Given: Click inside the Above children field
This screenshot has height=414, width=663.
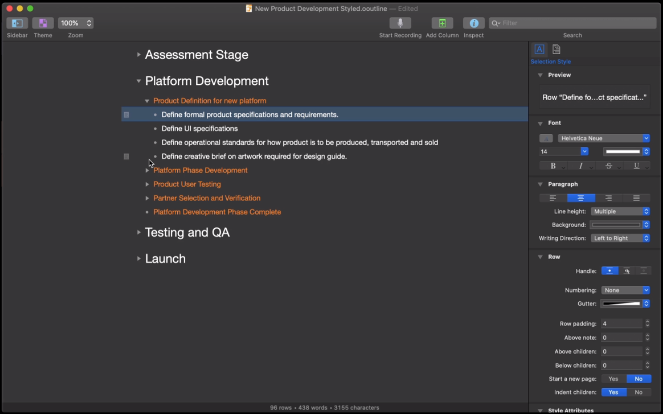Looking at the screenshot, I should (621, 351).
